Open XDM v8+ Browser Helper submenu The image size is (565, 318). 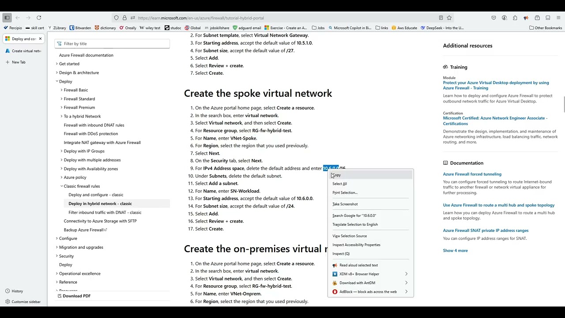coord(370,274)
